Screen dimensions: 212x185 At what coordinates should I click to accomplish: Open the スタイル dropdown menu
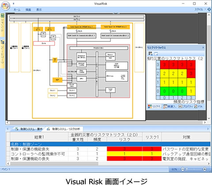pyautogui.click(x=200, y=9)
